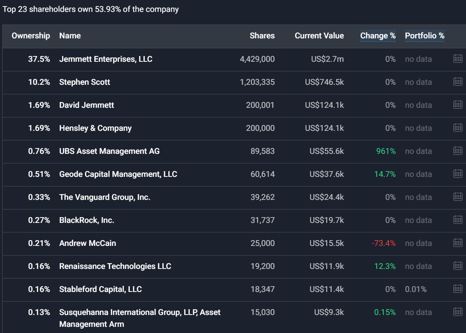Image resolution: width=466 pixels, height=333 pixels.
Task: Click calendar icon for Renaissance Technologies
Action: coord(458,266)
